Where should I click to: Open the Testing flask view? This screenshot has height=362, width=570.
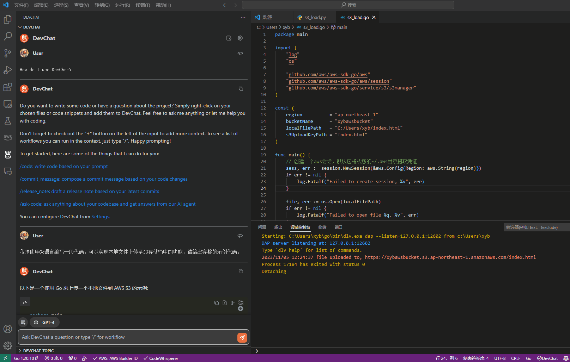(x=8, y=121)
